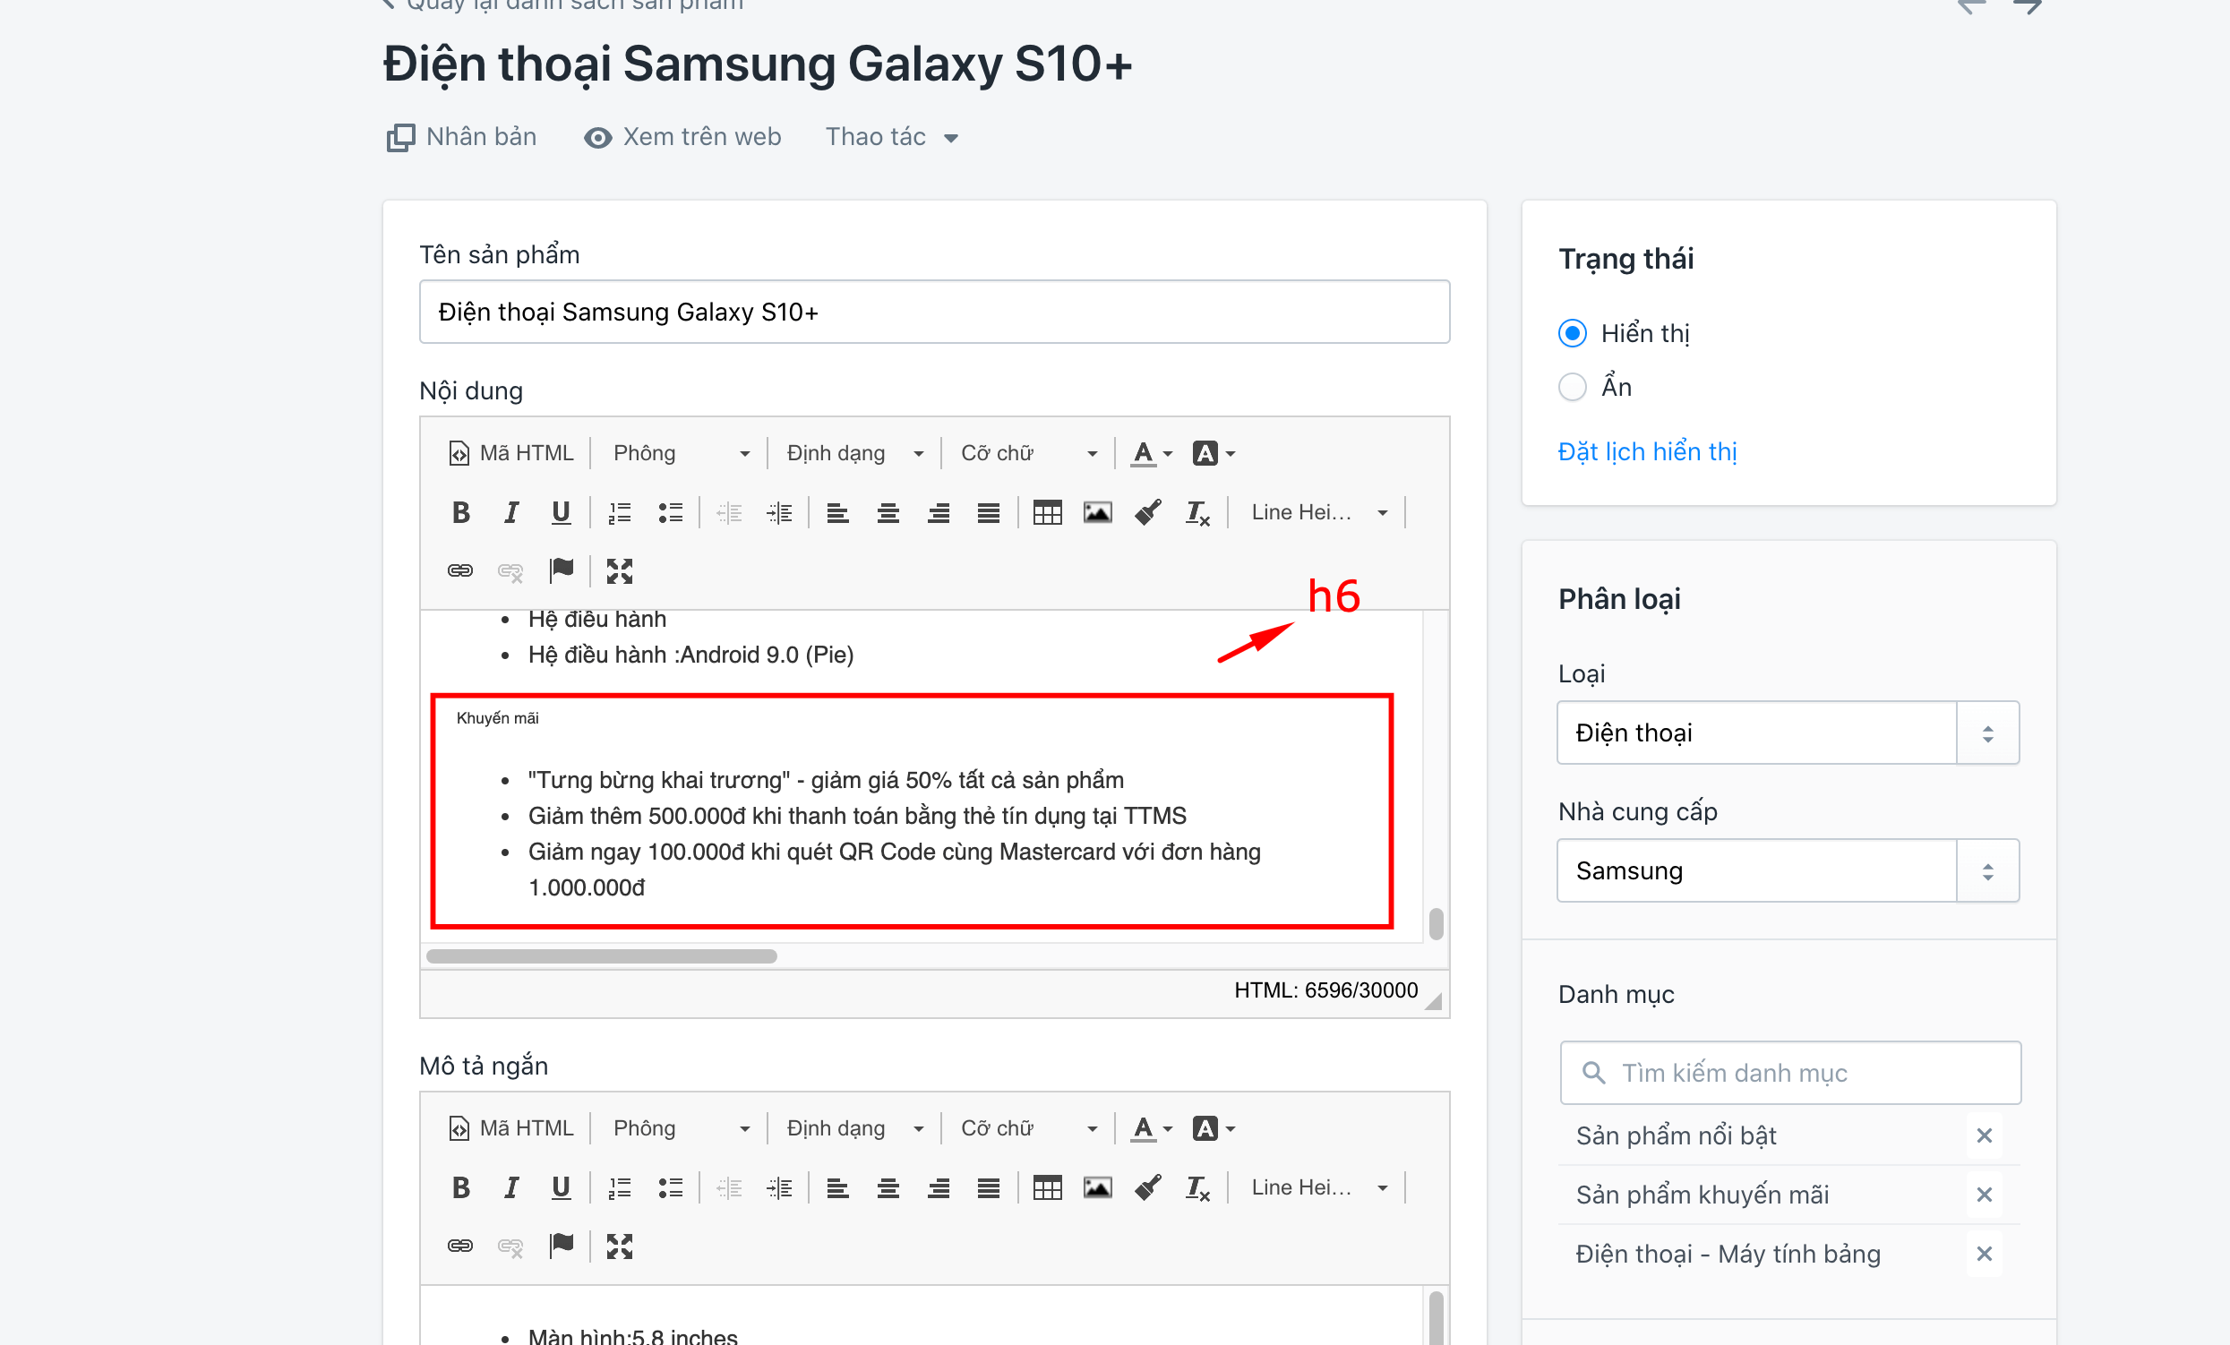Center align text in Nội dung editor
This screenshot has width=2230, height=1345.
click(x=888, y=512)
